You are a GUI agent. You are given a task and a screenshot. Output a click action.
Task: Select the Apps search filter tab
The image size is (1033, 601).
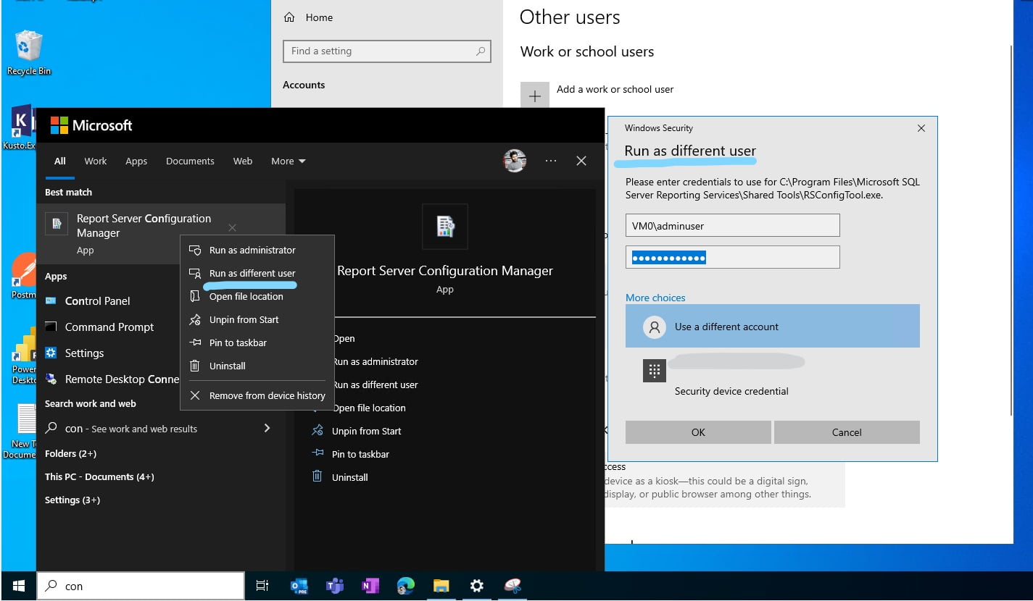point(136,161)
